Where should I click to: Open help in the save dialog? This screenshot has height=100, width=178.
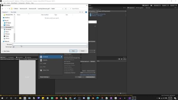tap(86, 12)
